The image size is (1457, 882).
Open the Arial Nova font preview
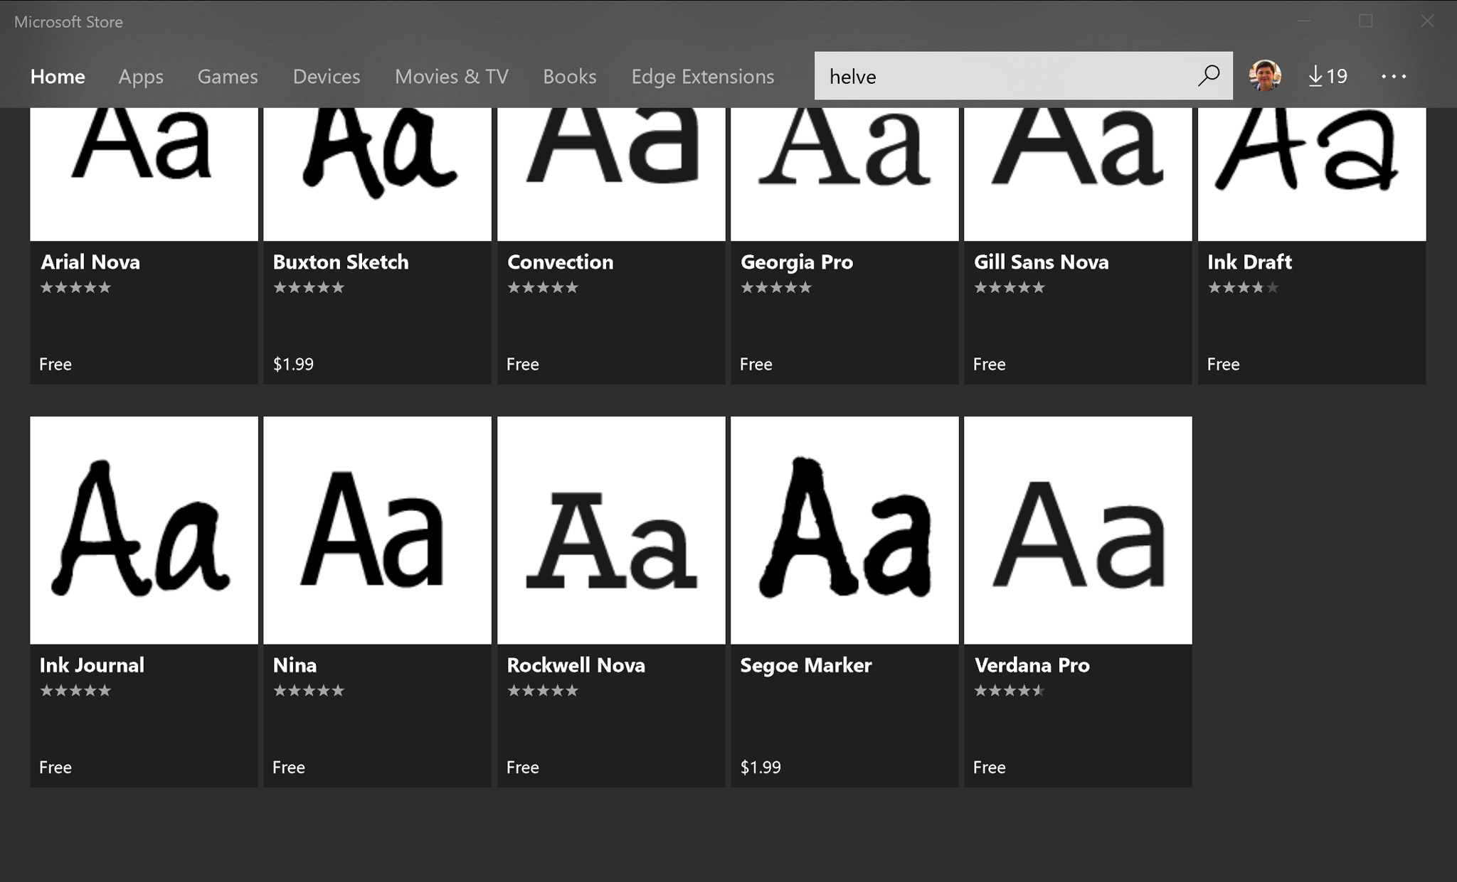(144, 174)
